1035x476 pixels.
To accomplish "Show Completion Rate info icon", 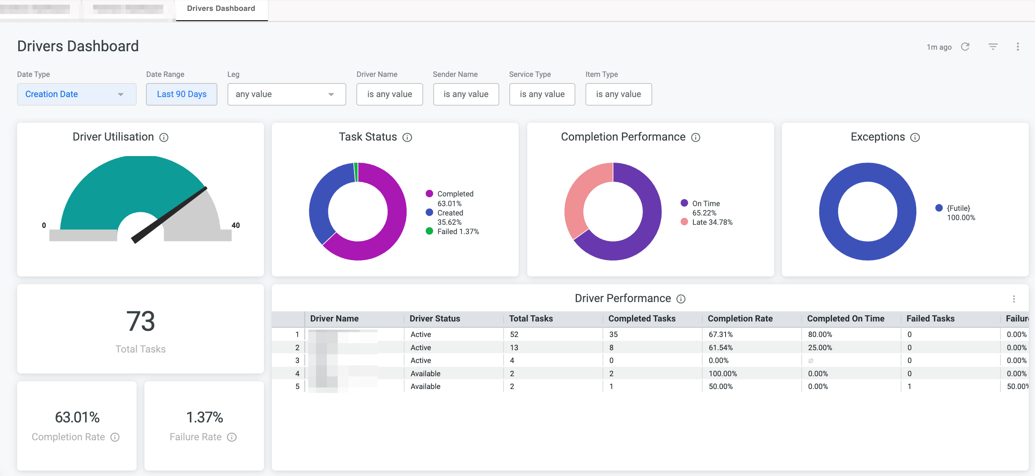I will click(115, 437).
